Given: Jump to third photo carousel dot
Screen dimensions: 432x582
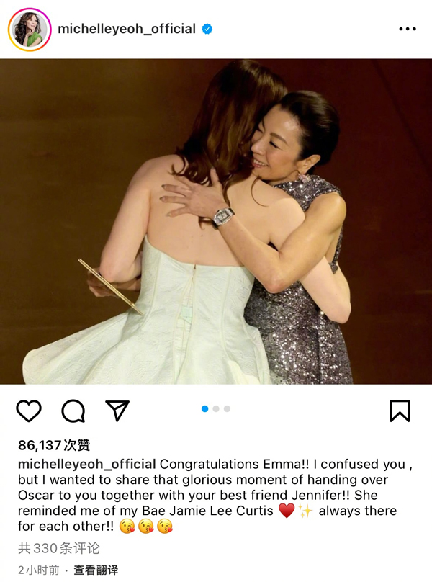Looking at the screenshot, I should point(227,408).
